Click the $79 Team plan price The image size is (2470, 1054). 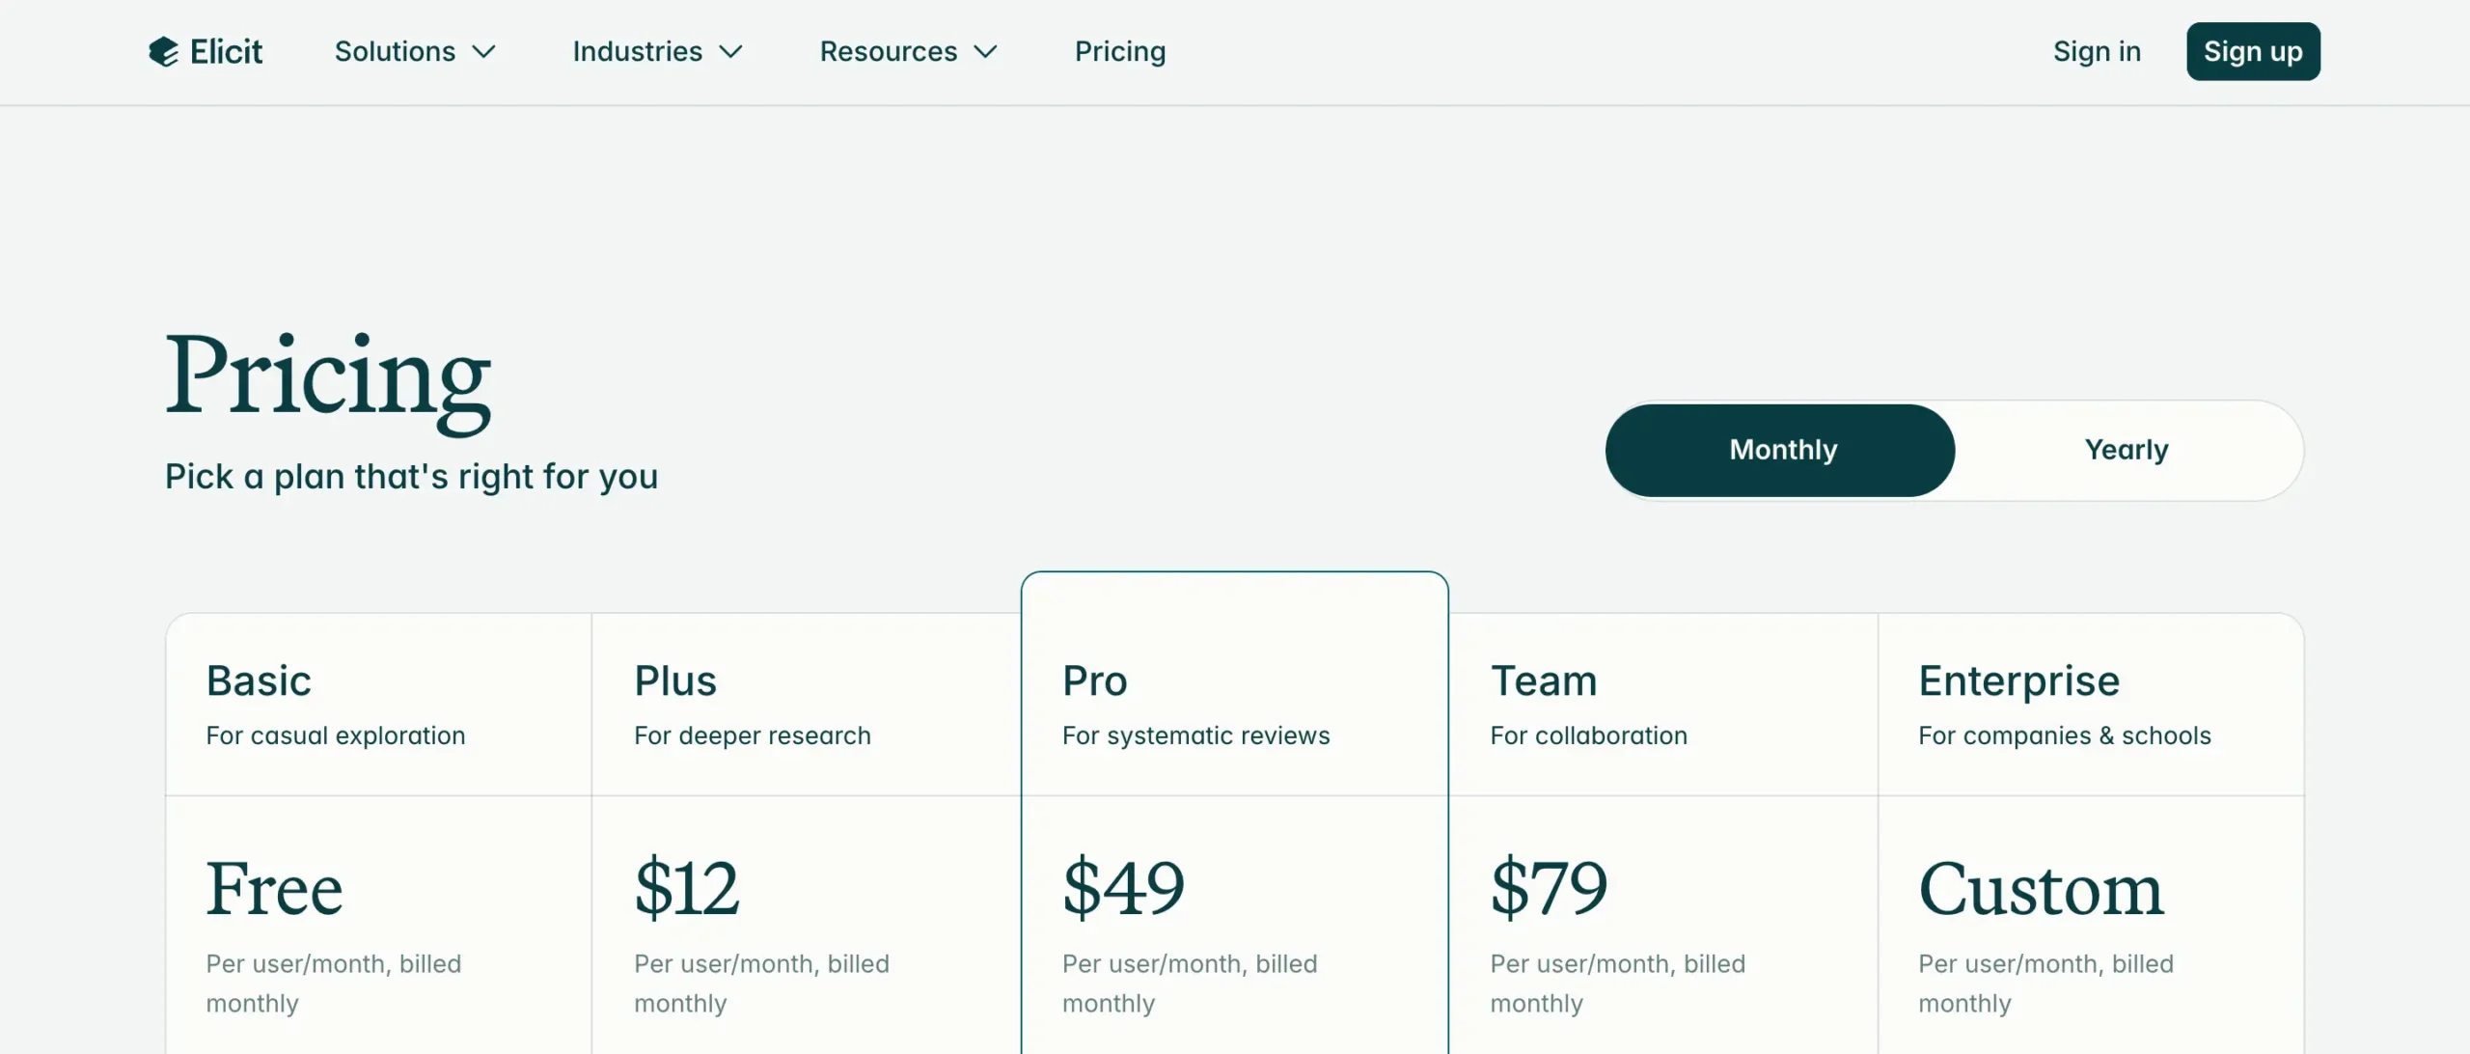[x=1548, y=888]
